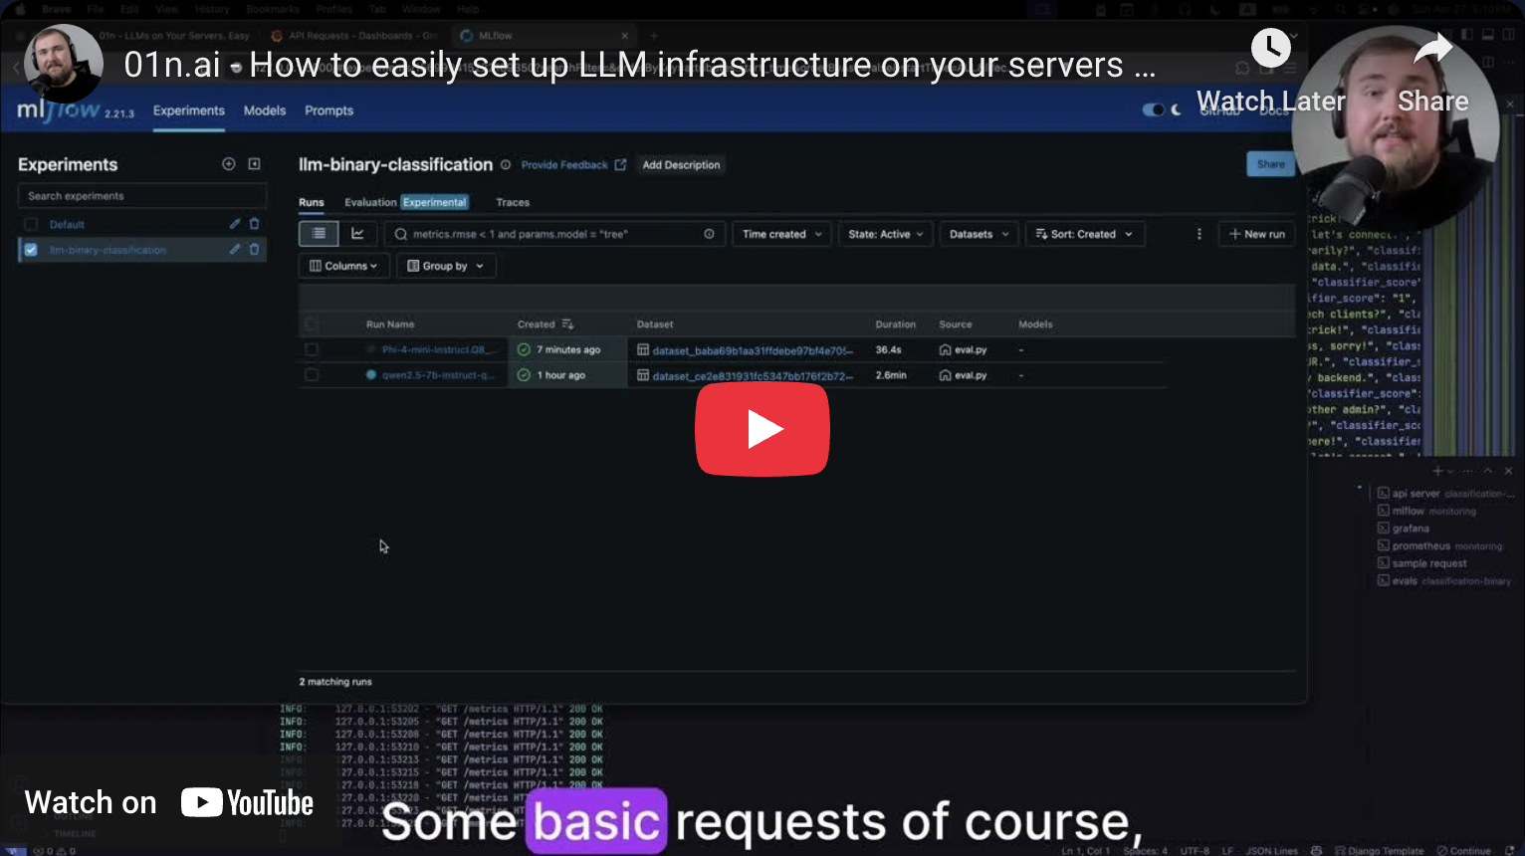The height and width of the screenshot is (856, 1525).
Task: Delete the Default experiment using trash icon
Action: coord(255,224)
